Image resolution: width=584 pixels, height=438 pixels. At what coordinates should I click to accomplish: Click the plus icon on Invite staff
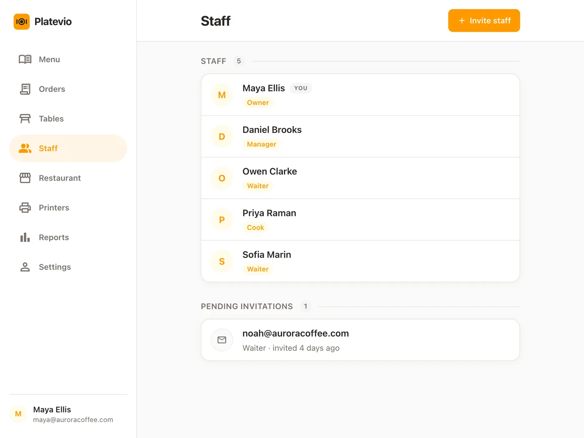[462, 20]
